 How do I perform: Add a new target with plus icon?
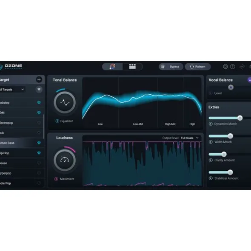click(x=39, y=79)
